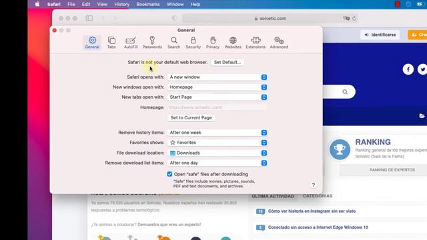
Task: Go back with the toolbar back arrow
Action: point(103,18)
